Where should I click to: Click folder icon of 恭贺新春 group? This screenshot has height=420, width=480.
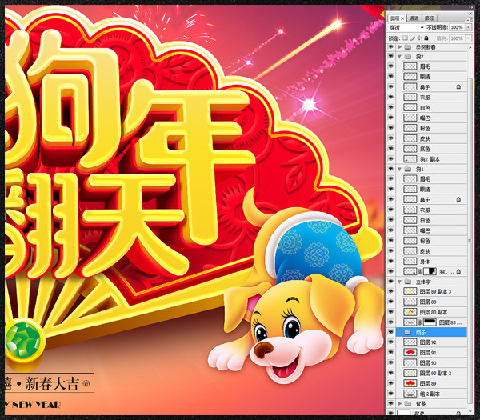[x=407, y=47]
